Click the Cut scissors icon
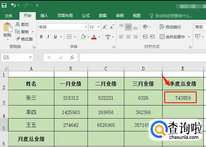The image size is (206, 147). pyautogui.click(x=18, y=25)
